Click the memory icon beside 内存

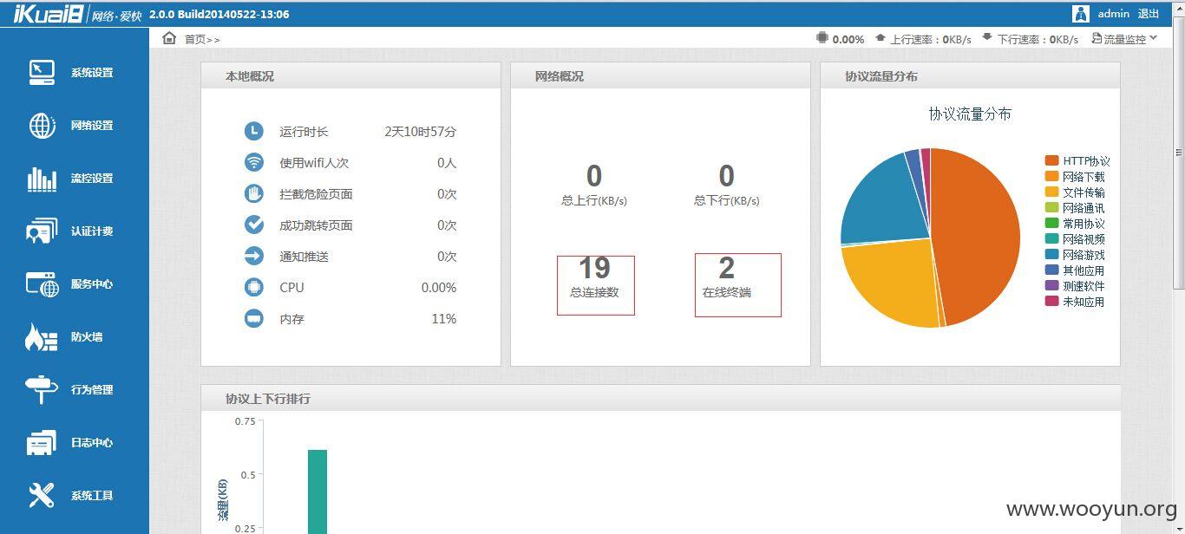(253, 319)
